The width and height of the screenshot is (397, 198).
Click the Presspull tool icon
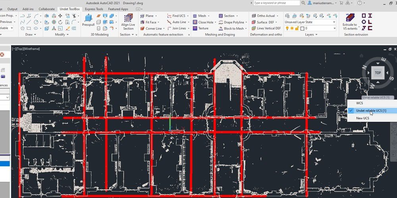(x=88, y=19)
